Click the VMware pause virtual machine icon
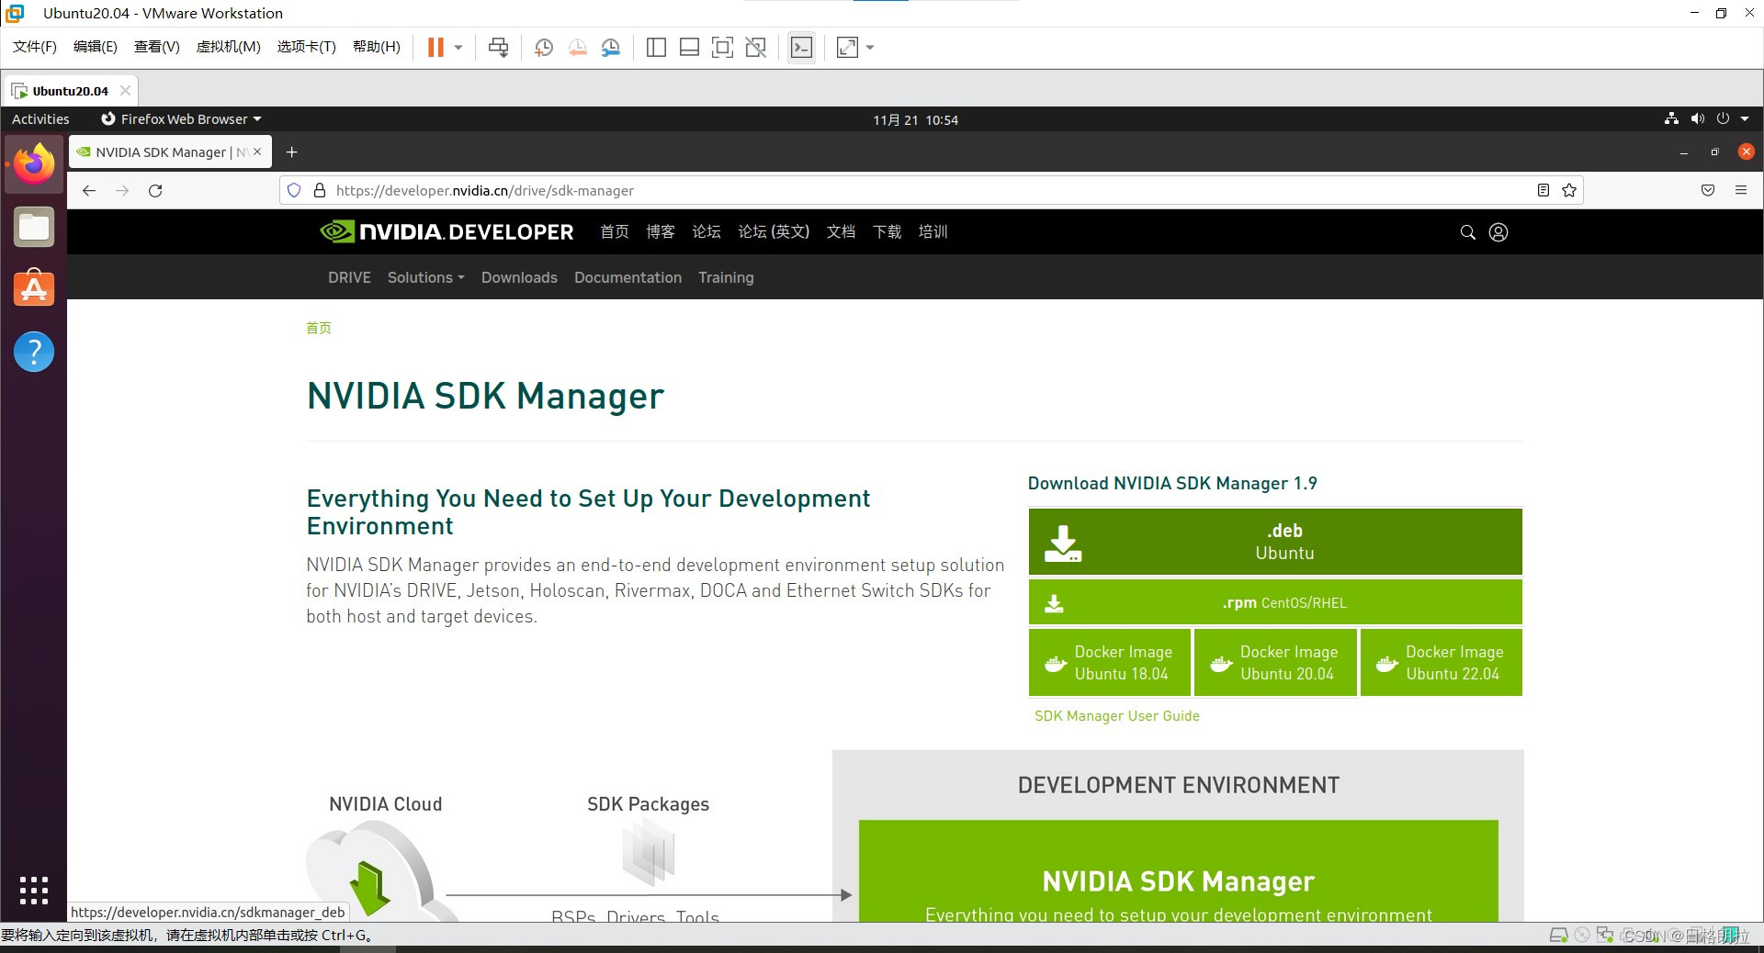Image resolution: width=1764 pixels, height=953 pixels. [435, 47]
